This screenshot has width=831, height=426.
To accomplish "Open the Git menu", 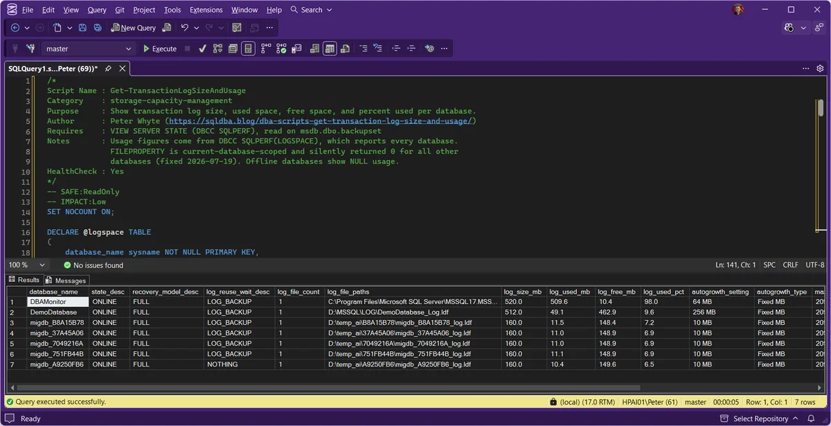I will [x=120, y=10].
